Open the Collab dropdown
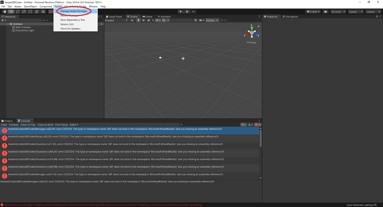The height and width of the screenshot is (207, 383). pyautogui.click(x=313, y=11)
